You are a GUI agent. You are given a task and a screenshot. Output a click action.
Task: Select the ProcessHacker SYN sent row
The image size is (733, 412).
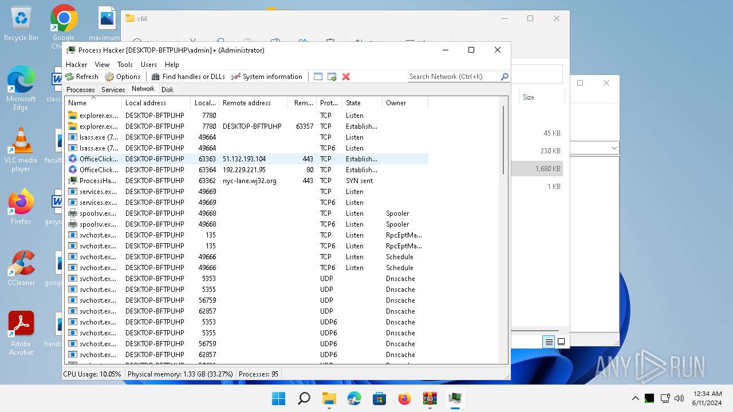pos(247,181)
